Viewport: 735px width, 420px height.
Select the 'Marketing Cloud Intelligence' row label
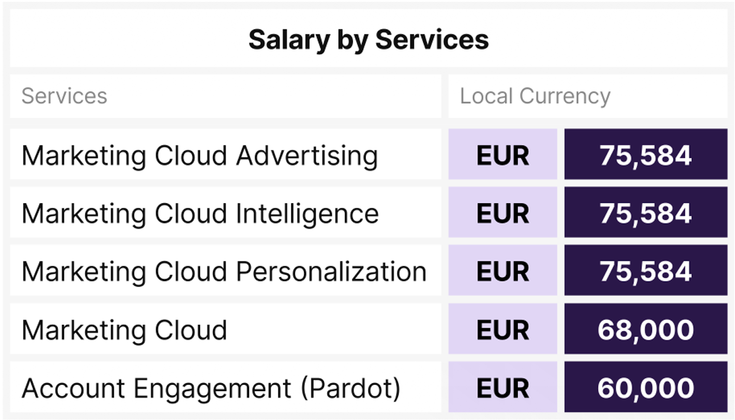(200, 213)
